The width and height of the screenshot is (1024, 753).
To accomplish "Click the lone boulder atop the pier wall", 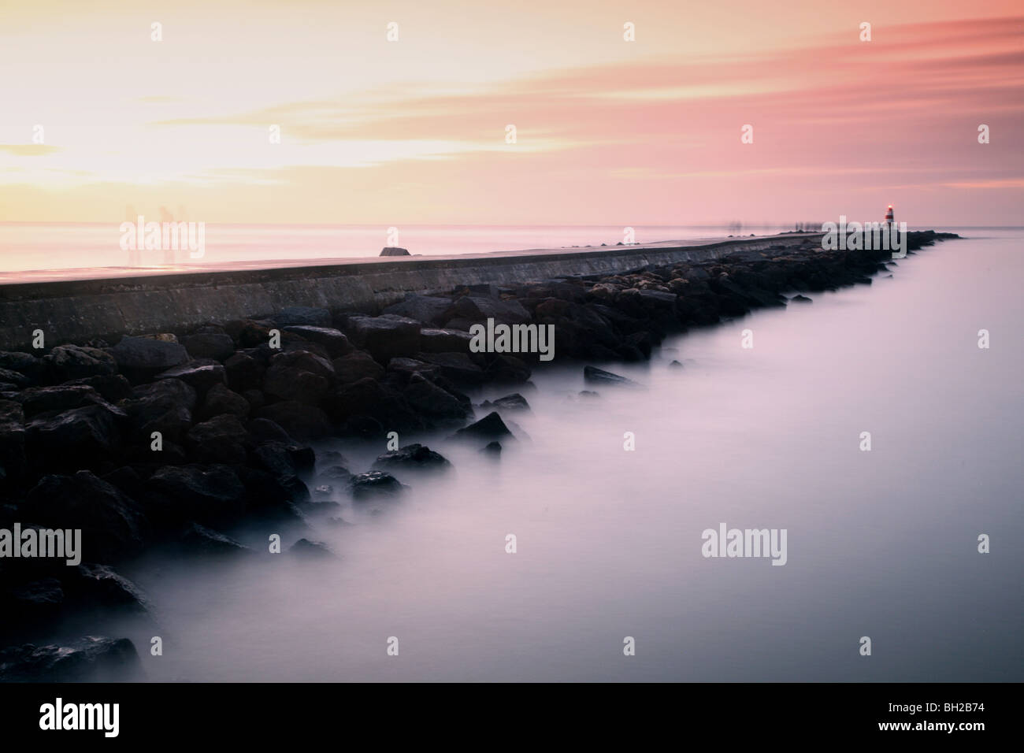I will [x=395, y=251].
